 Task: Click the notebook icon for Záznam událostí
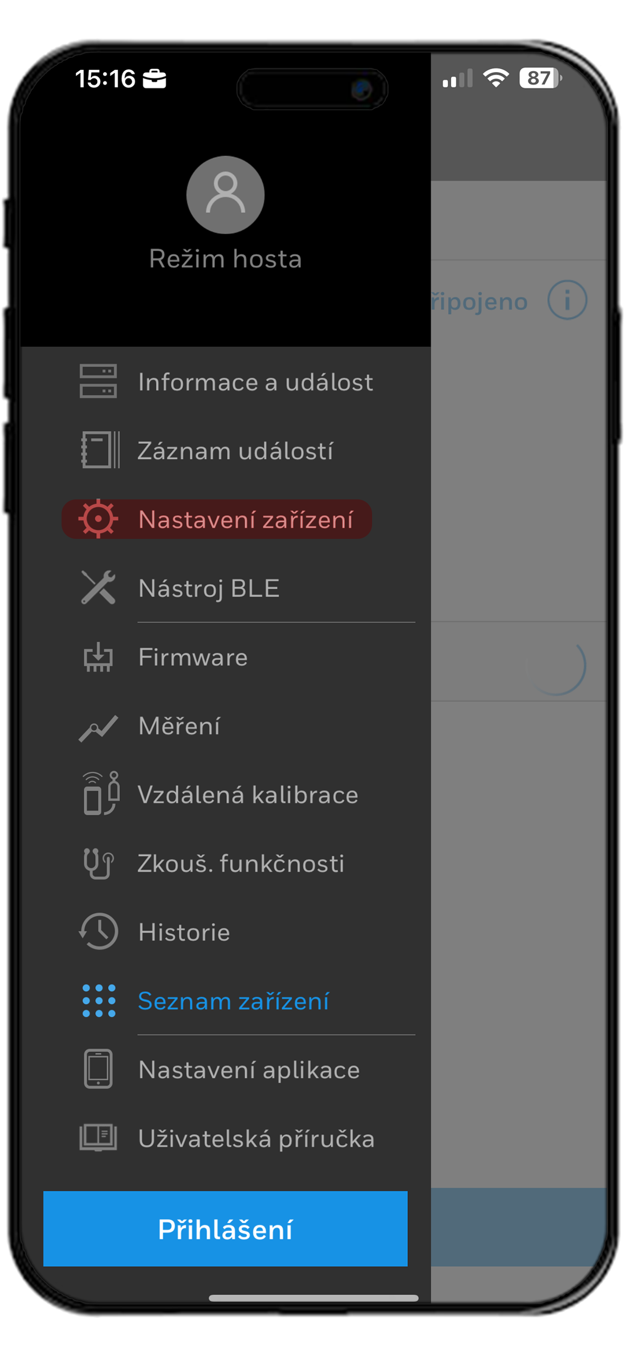pyautogui.click(x=100, y=450)
